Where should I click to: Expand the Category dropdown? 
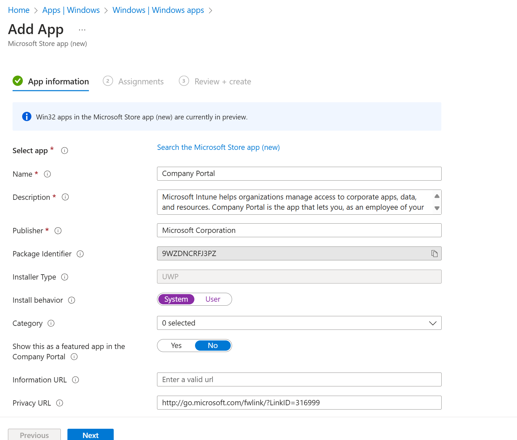[299, 323]
